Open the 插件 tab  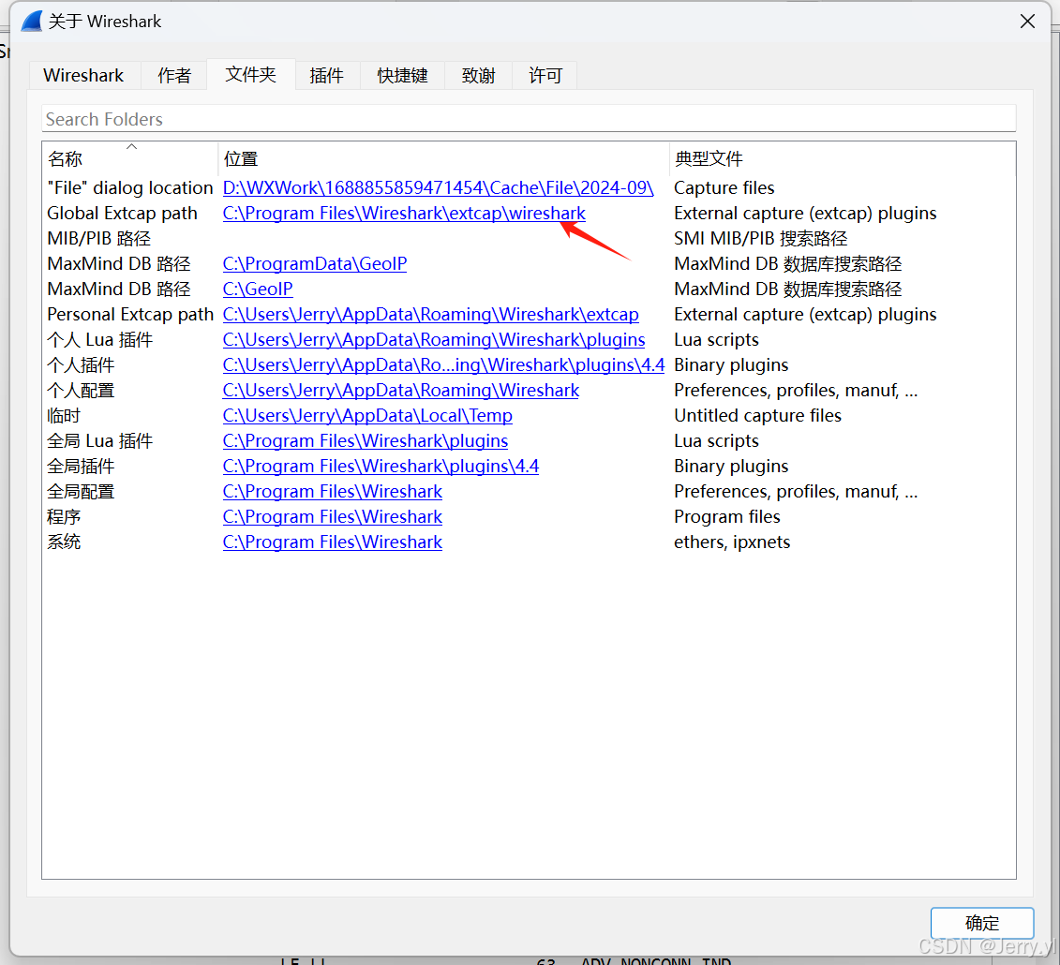tap(326, 75)
